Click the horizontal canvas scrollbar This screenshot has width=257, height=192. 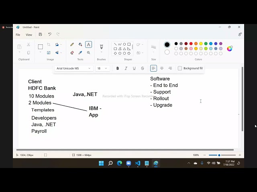(x=125, y=150)
